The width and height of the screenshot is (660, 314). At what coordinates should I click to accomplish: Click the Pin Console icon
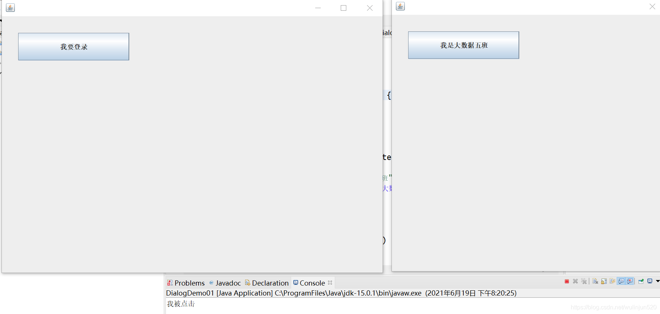pyautogui.click(x=641, y=281)
